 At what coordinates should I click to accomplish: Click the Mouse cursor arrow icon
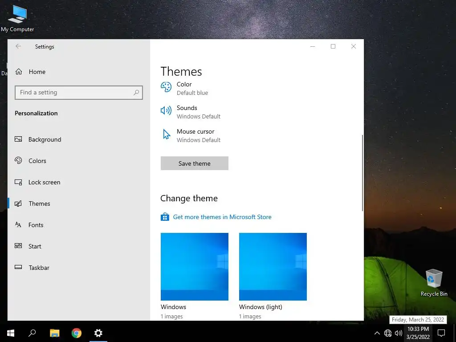(167, 134)
